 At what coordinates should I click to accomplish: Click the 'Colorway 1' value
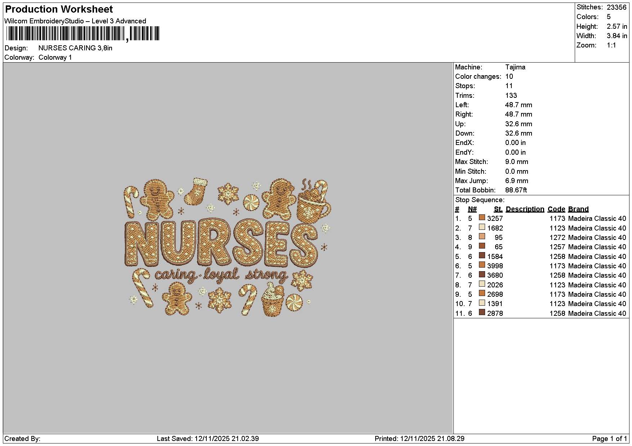[55, 58]
